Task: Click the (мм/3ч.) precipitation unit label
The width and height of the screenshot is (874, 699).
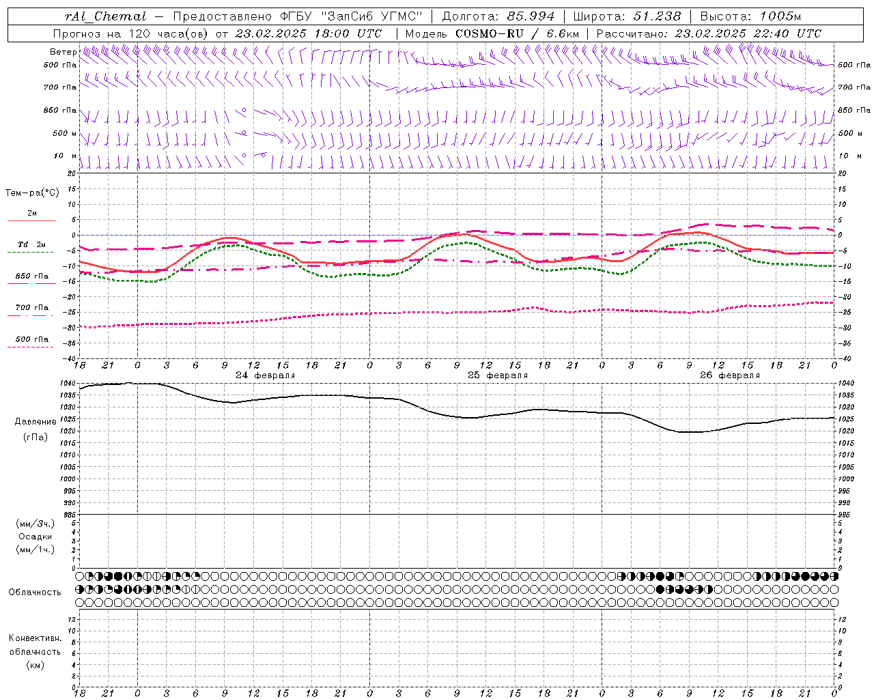Action: click(36, 524)
